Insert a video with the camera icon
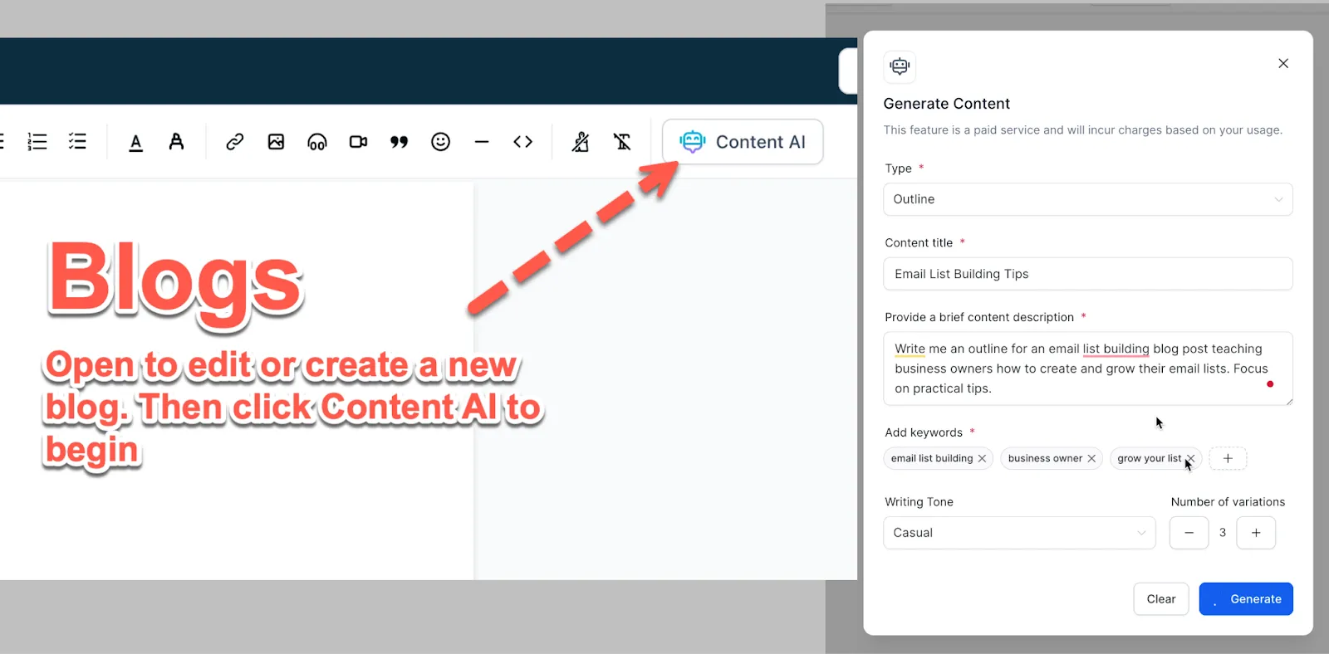Screen dimensions: 1329x654 point(358,142)
